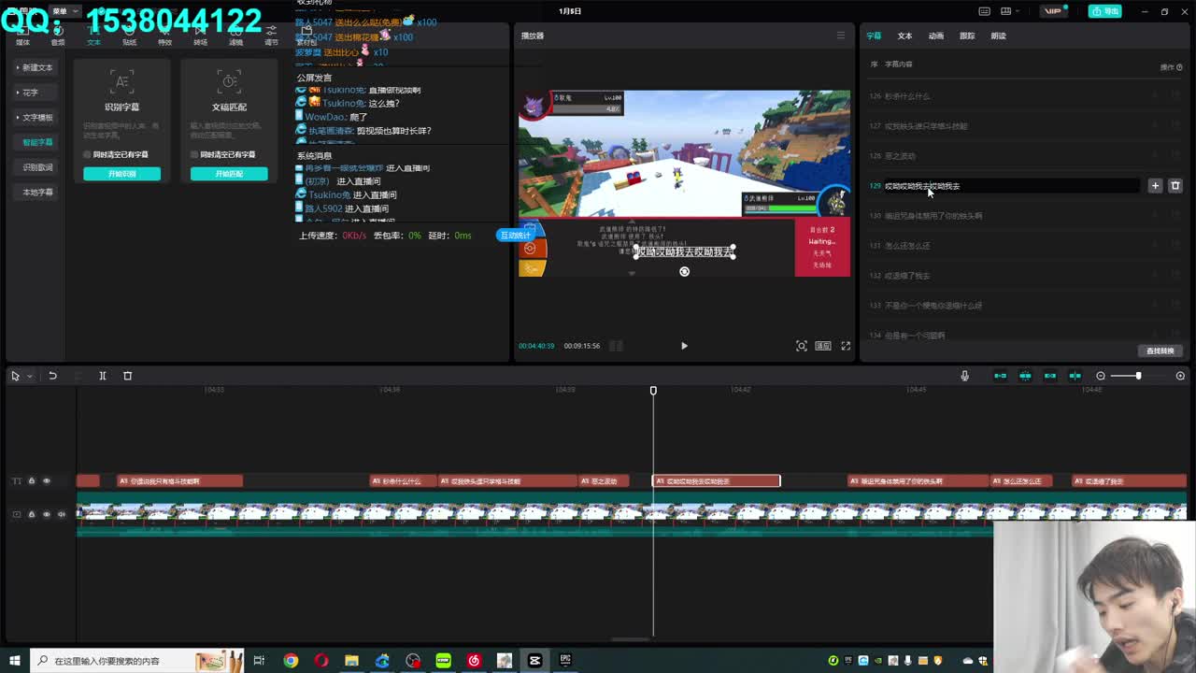1196x673 pixels.
Task: Click the player focus-frame capture icon
Action: [x=802, y=346]
